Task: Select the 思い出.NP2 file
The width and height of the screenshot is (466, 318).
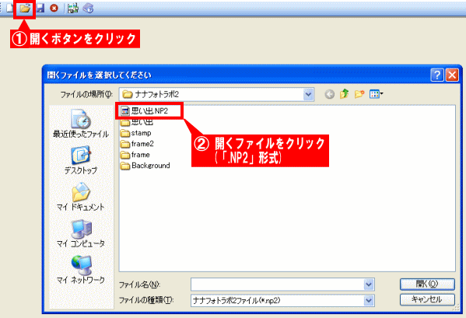Action: point(145,111)
